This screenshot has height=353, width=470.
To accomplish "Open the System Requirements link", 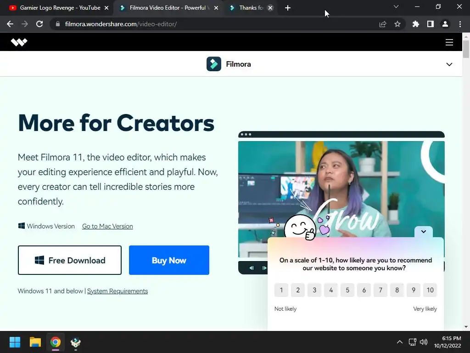I will [x=117, y=291].
